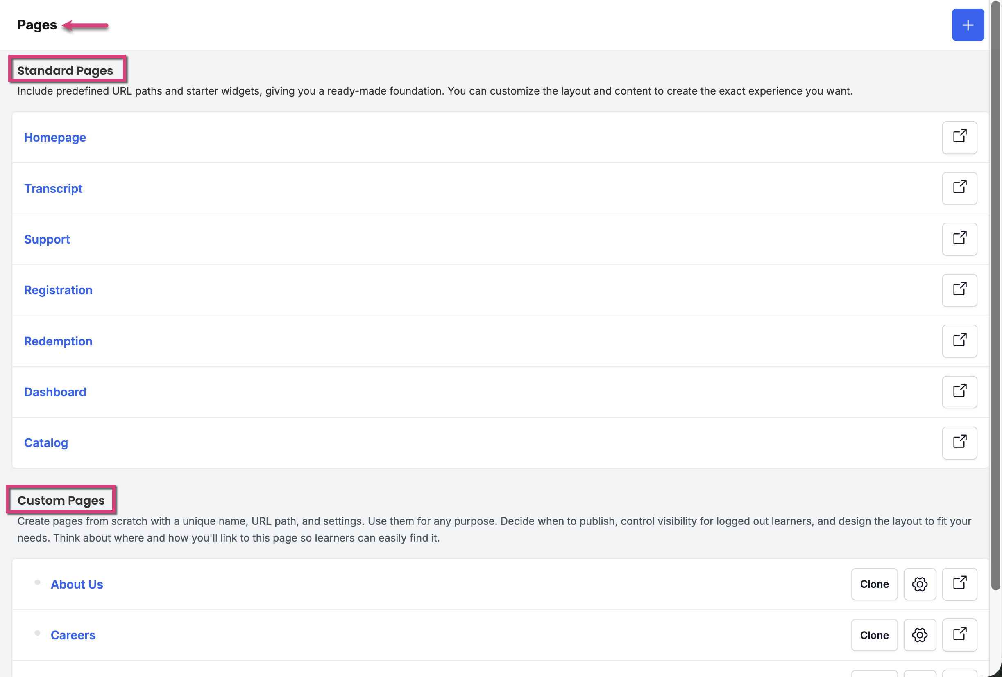Open Transcript page external link icon
Image resolution: width=1002 pixels, height=677 pixels.
(959, 188)
